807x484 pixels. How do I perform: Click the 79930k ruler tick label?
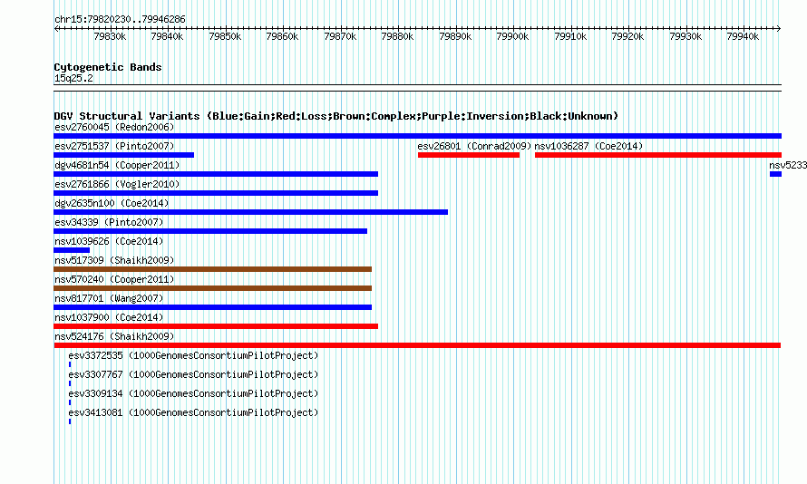coord(685,36)
